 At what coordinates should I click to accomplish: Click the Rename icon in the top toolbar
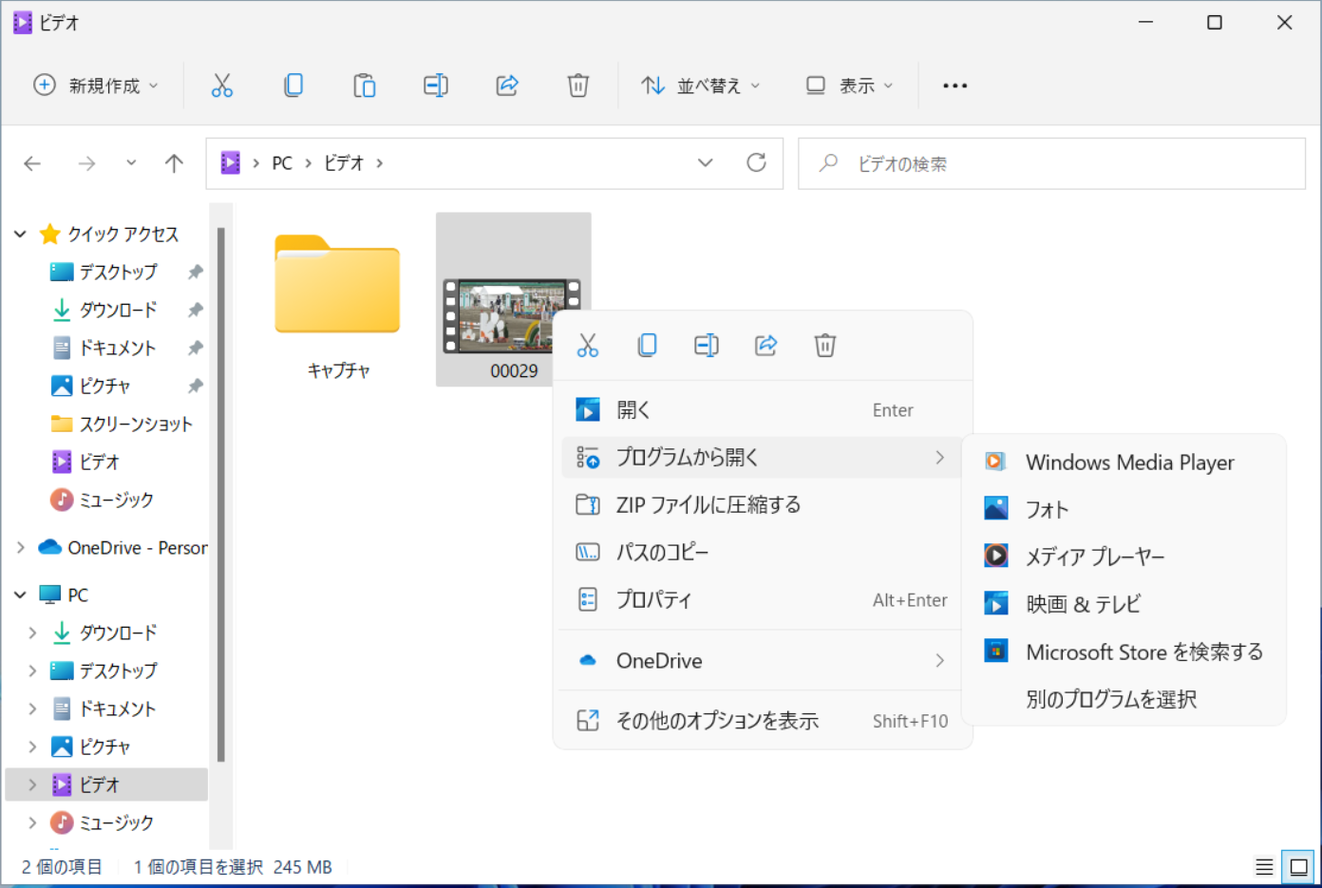(436, 85)
